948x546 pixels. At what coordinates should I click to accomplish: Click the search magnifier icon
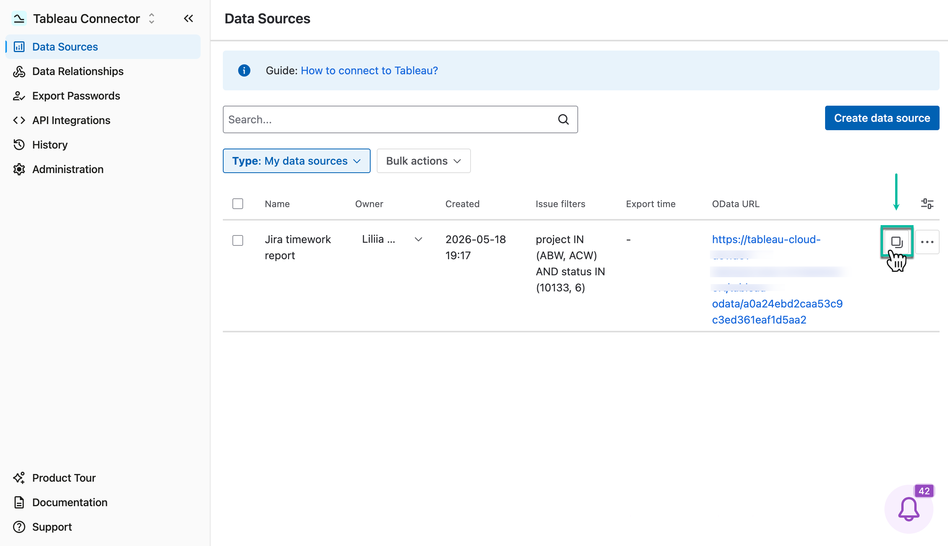(564, 119)
